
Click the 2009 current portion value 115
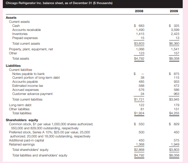tap(176, 78)
